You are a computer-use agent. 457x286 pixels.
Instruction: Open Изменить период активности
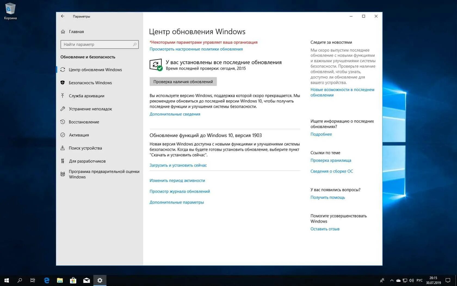coord(177,181)
